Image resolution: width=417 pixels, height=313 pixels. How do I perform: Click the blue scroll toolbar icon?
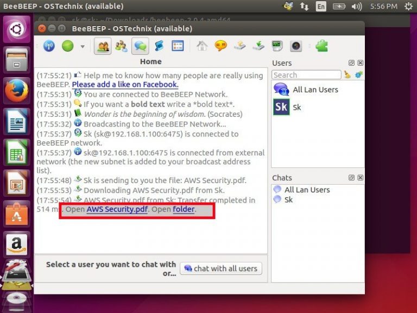click(x=159, y=46)
